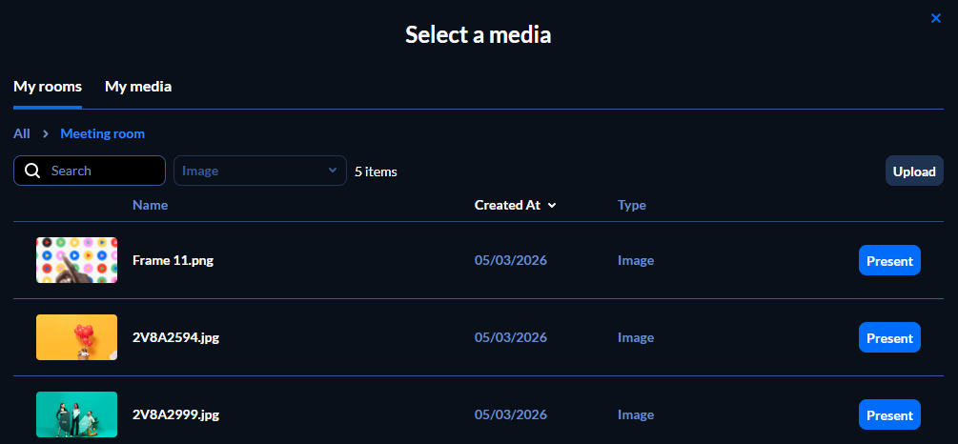
Task: Sort by the Name column header
Action: click(150, 205)
